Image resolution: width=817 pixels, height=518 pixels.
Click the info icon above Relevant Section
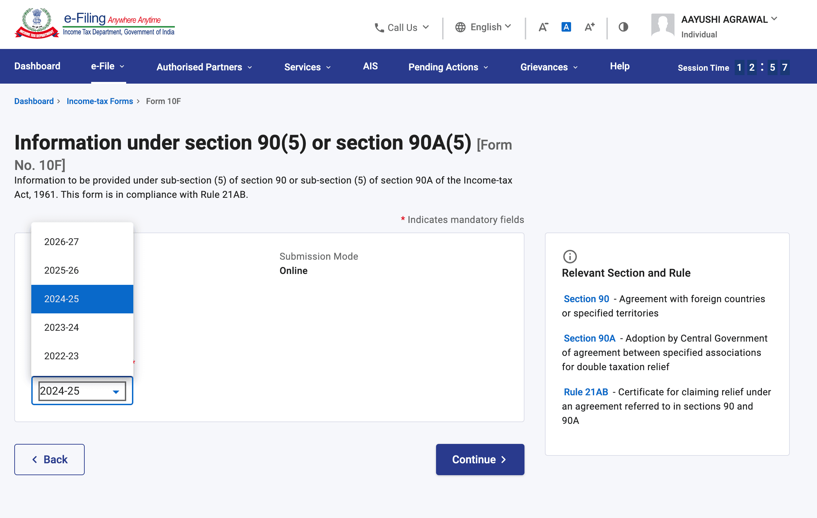pos(570,257)
